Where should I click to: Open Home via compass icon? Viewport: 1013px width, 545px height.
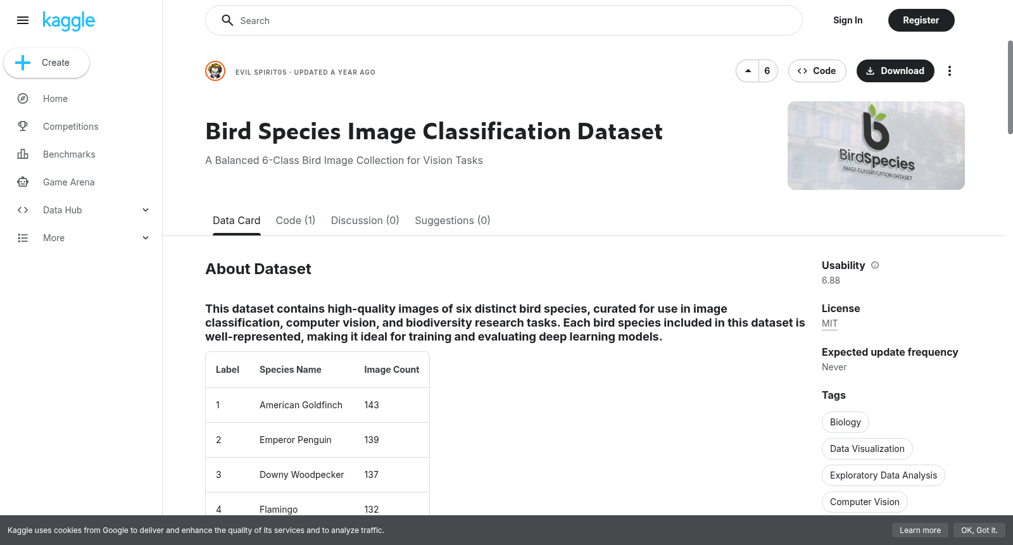(x=23, y=99)
